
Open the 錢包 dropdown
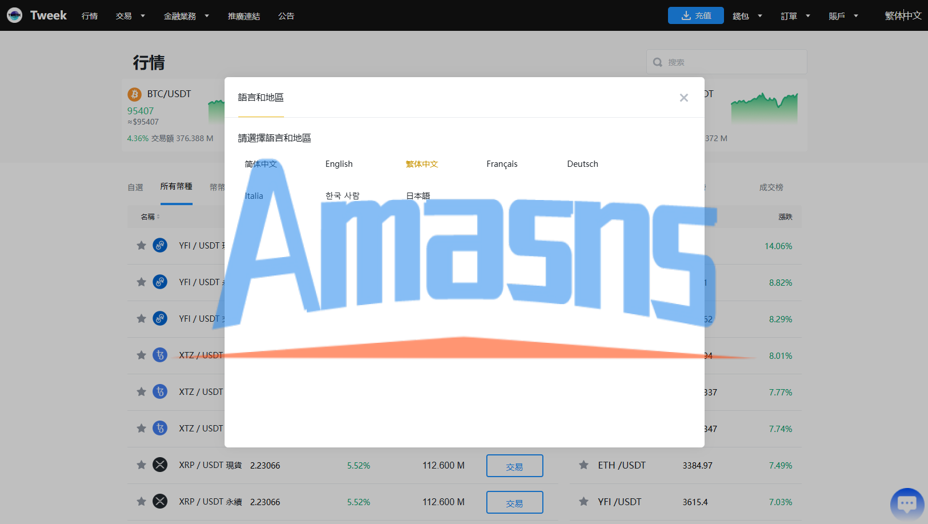click(747, 16)
